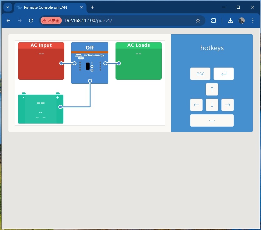Viewport: 261px width, 230px height.
Task: Click the left arrow hotkey
Action: click(196, 105)
